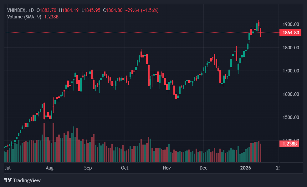Click the Jul label on time axis
307x187 pixels.
(7, 168)
